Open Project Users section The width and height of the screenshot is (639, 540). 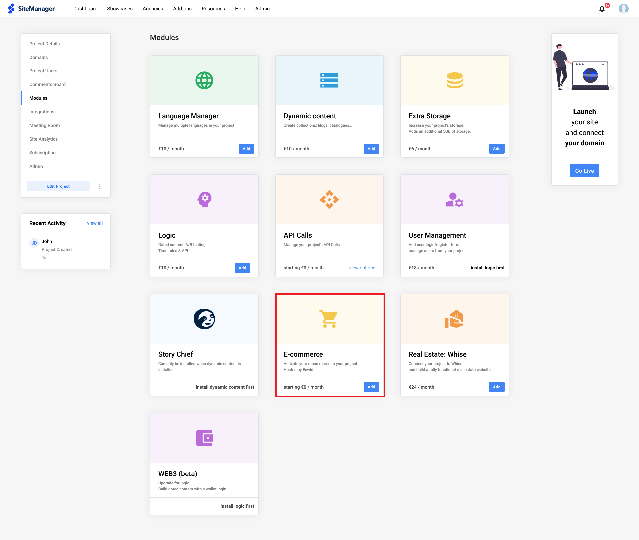[x=43, y=71]
